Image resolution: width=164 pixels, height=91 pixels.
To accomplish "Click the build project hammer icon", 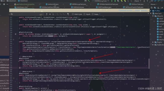I will pos(89,1).
